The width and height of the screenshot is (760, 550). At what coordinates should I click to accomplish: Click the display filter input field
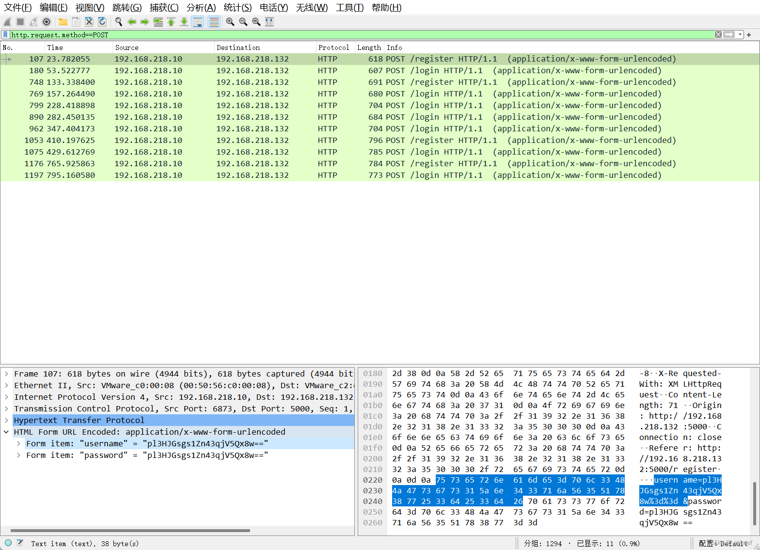362,35
